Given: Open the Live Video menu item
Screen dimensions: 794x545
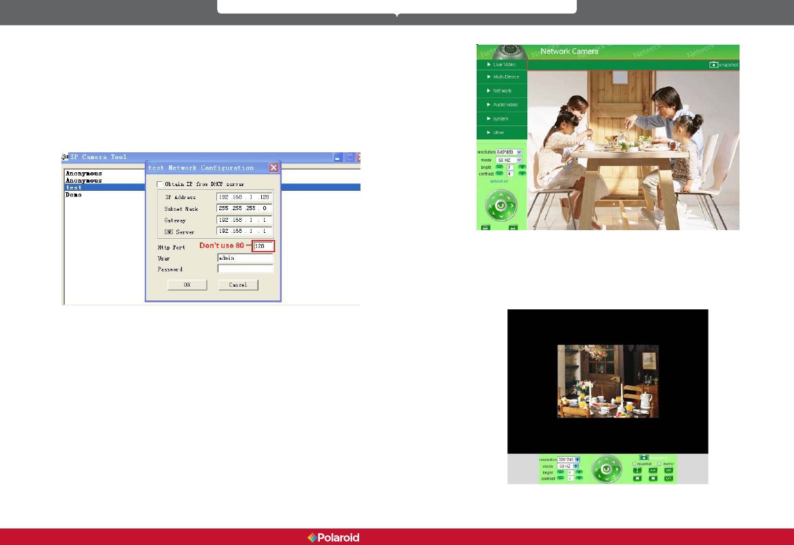Looking at the screenshot, I should pos(502,64).
